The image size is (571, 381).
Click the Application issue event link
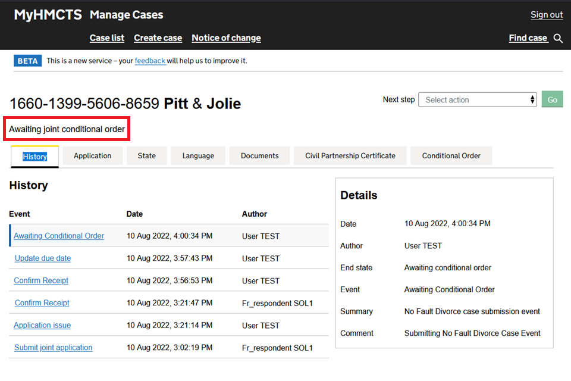pyautogui.click(x=42, y=325)
